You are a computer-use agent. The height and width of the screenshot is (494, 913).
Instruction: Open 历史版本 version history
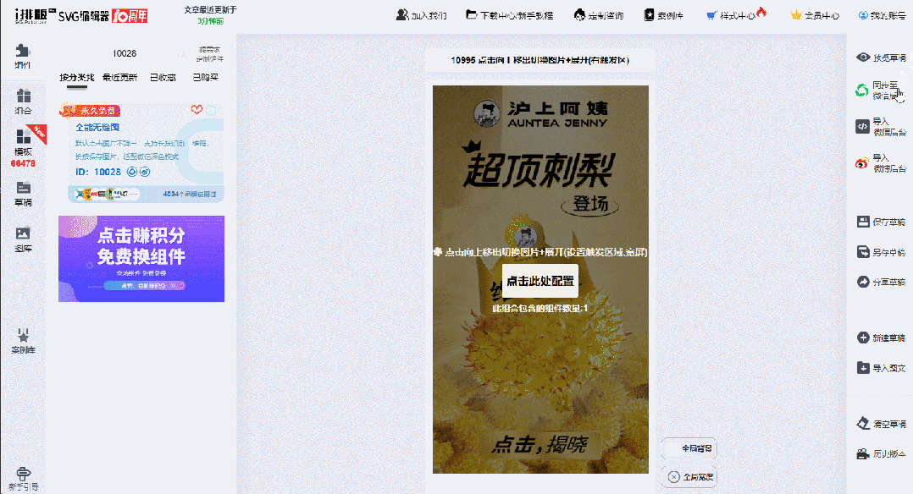click(x=881, y=453)
